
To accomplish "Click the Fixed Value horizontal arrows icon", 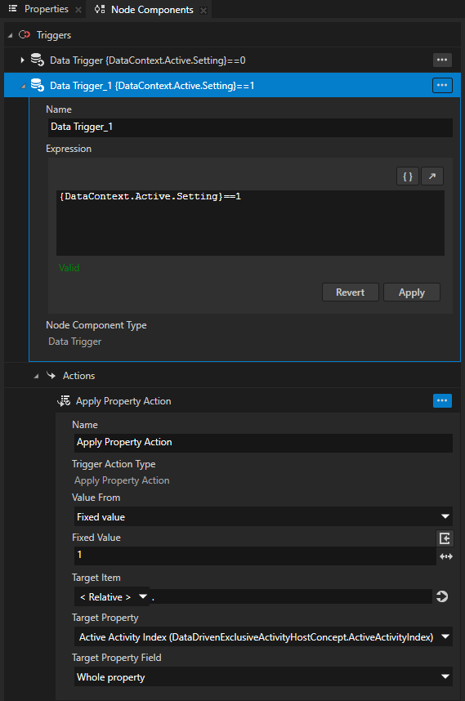I will tap(446, 556).
